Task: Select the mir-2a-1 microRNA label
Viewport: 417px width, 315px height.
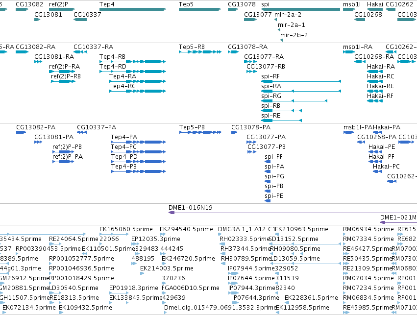Action: 291,25
